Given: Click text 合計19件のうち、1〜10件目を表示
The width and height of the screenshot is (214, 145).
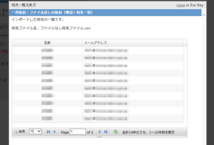Looking at the screenshot, I should [x=148, y=133].
